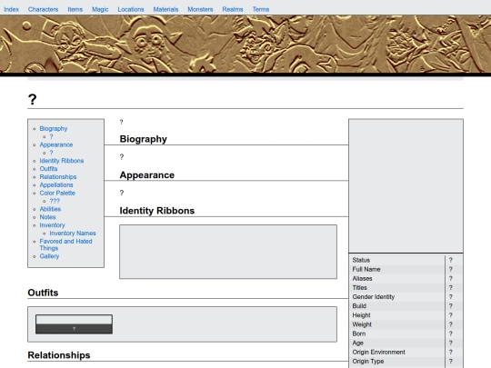Open the Terms navigation link
The width and height of the screenshot is (491, 368).
pyautogui.click(x=261, y=9)
